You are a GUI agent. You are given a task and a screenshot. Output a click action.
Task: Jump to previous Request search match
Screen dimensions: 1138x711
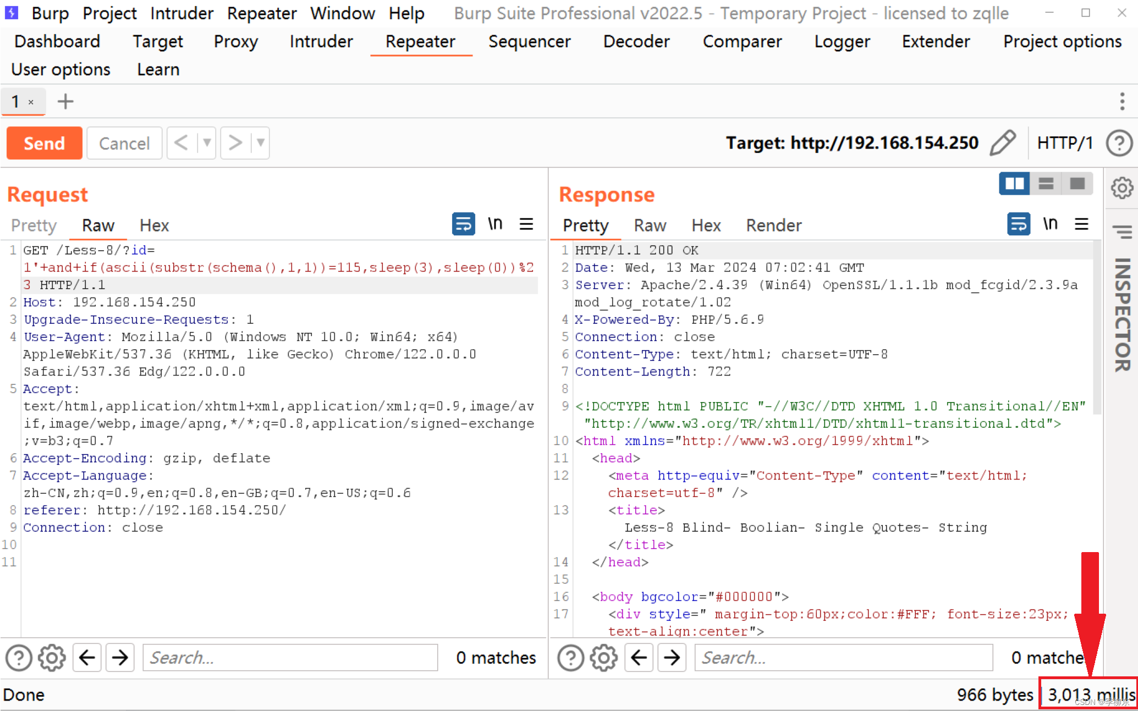87,658
